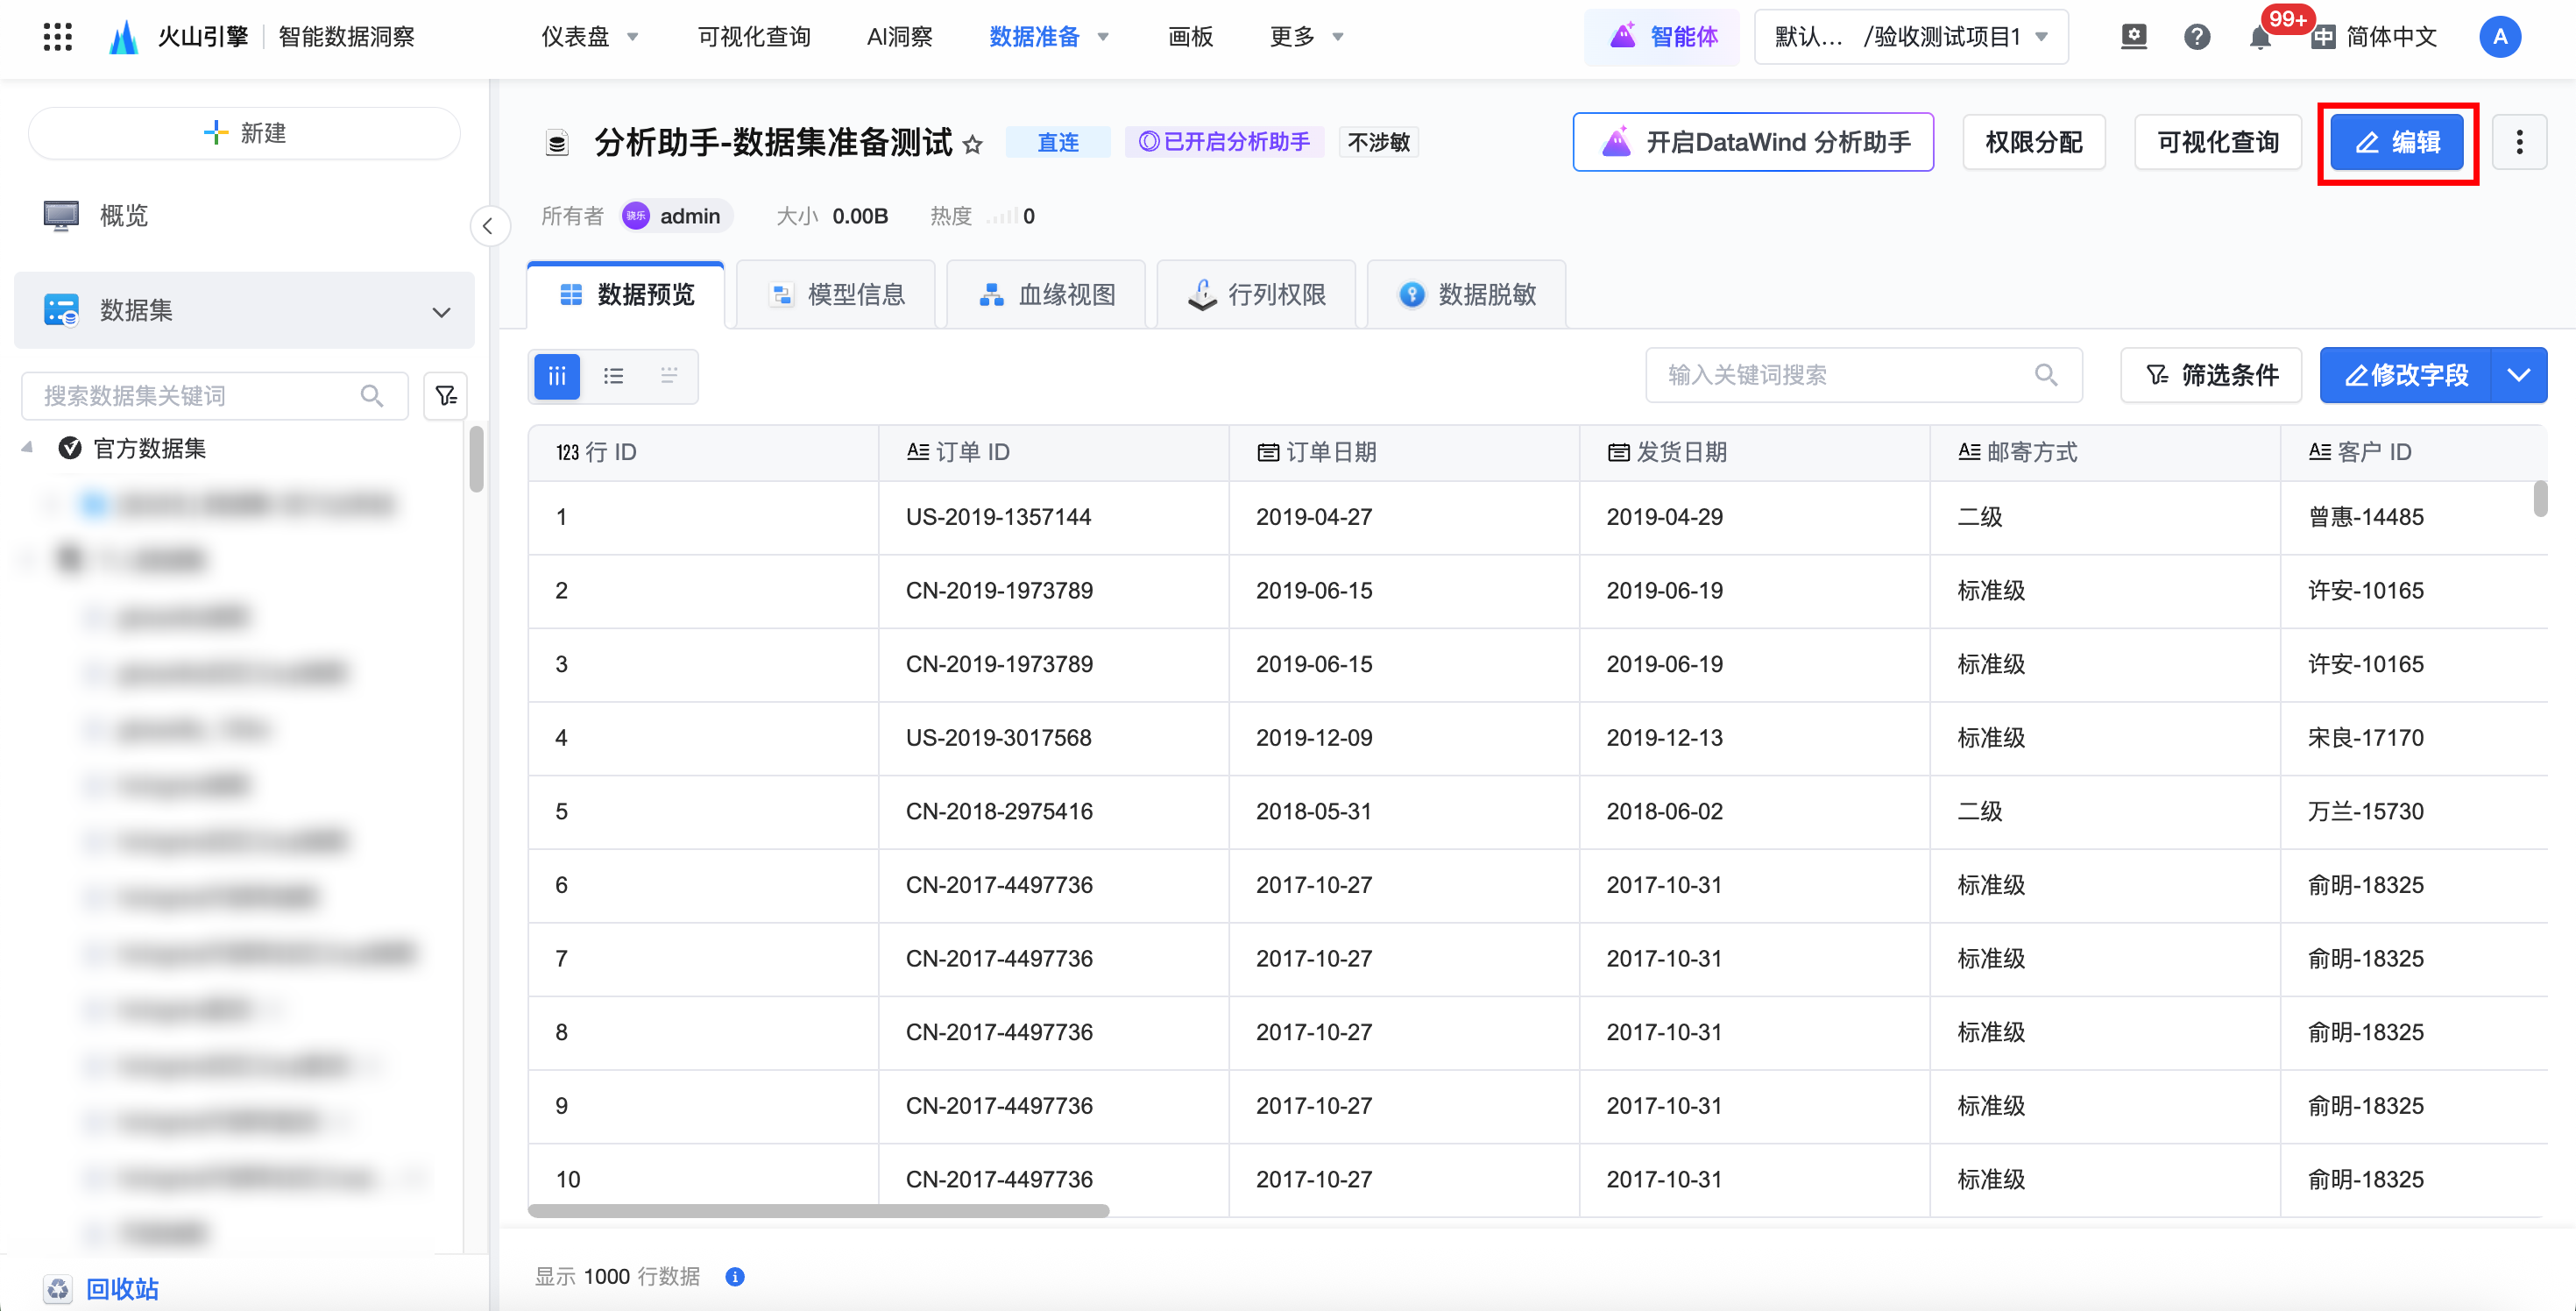
Task: Click the 修改字段 button
Action: [x=2406, y=375]
